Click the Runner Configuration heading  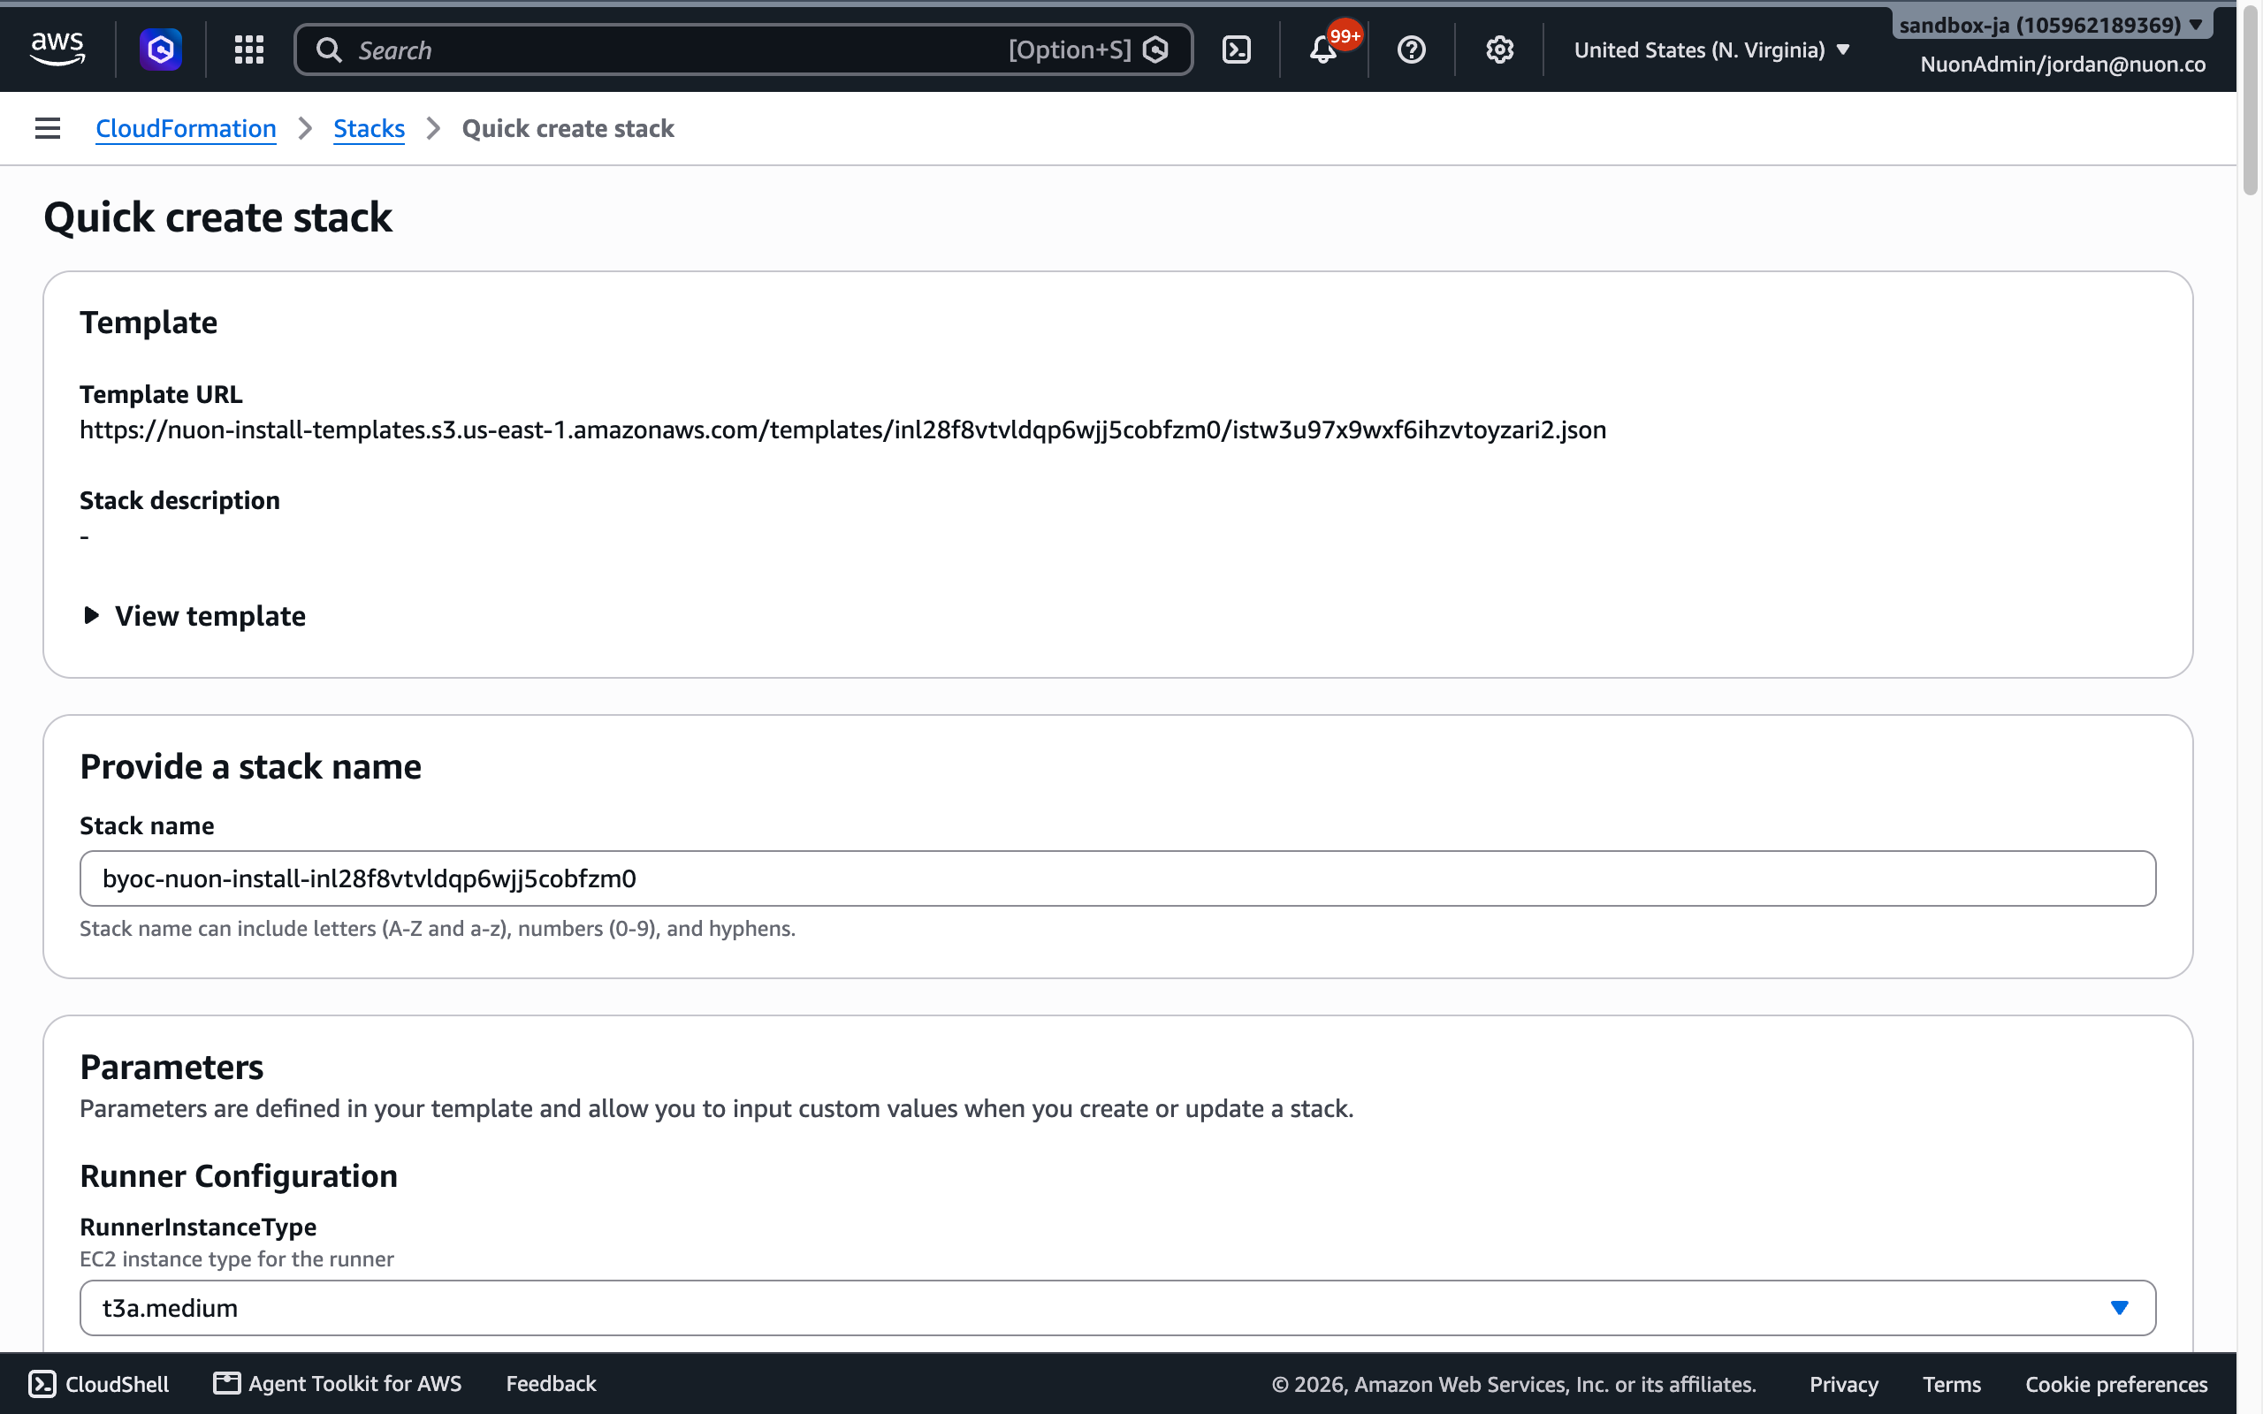(x=239, y=1175)
